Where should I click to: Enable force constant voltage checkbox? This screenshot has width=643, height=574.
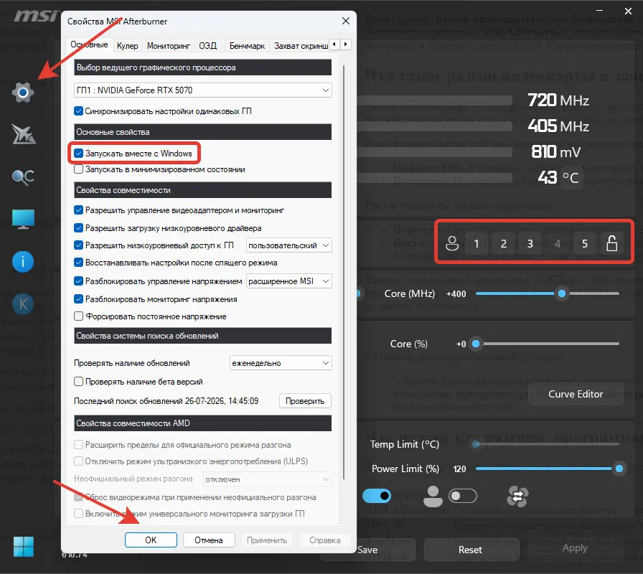pyautogui.click(x=78, y=316)
